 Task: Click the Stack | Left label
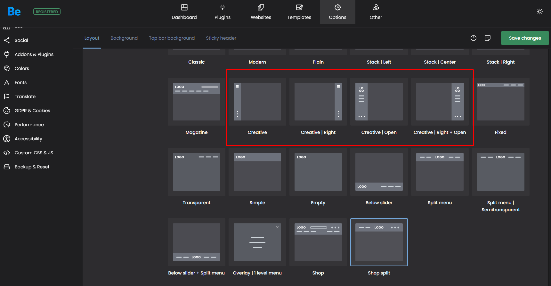[379, 62]
